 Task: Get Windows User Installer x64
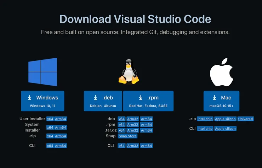tap(50, 119)
